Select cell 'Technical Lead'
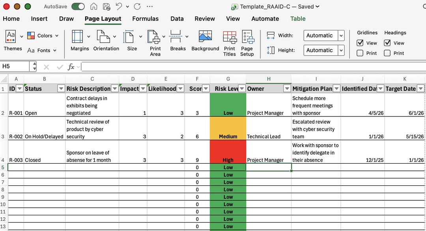The image size is (426, 231). click(x=269, y=128)
